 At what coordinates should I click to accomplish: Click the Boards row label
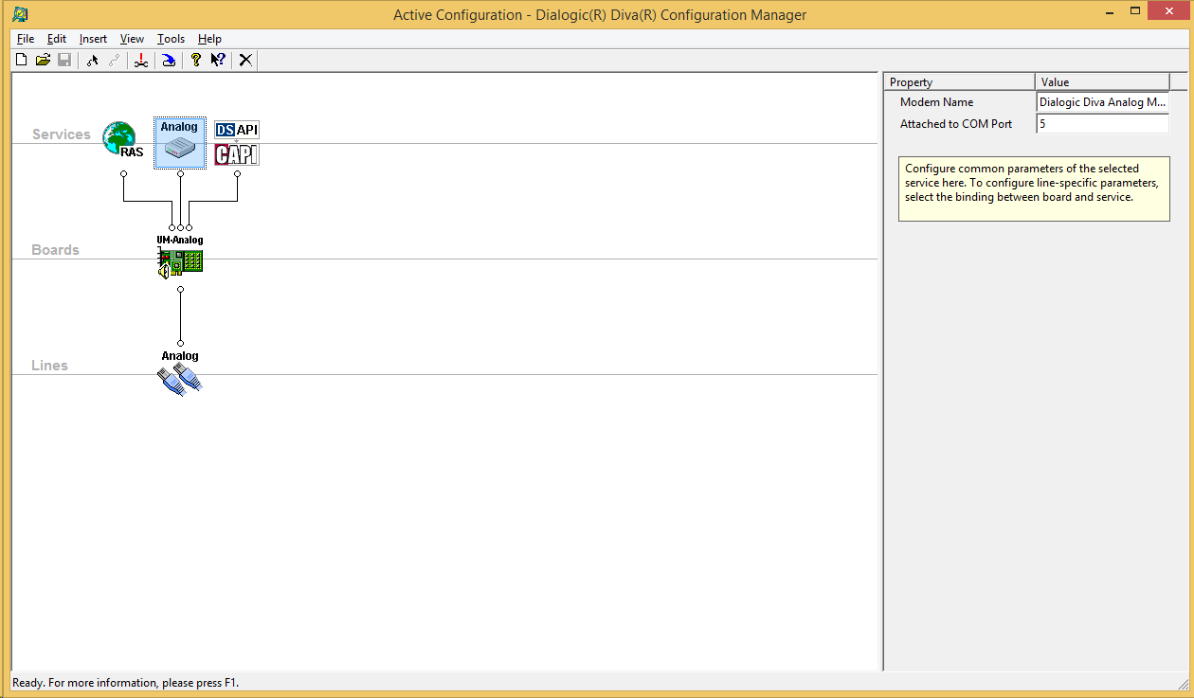(x=55, y=250)
